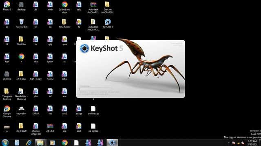Select the Telegram Desktop folder
The height and width of the screenshot is (146, 261).
click(7, 94)
